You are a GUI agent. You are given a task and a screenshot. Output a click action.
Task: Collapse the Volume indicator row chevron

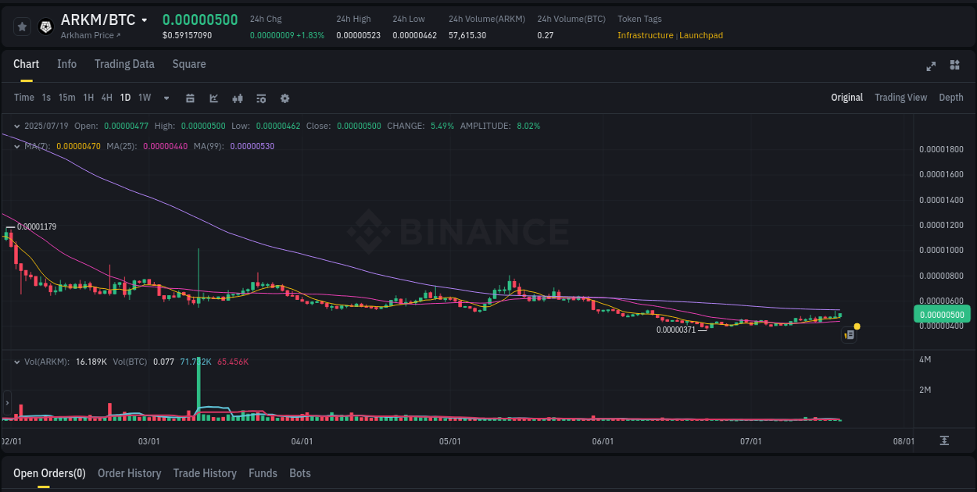(16, 362)
